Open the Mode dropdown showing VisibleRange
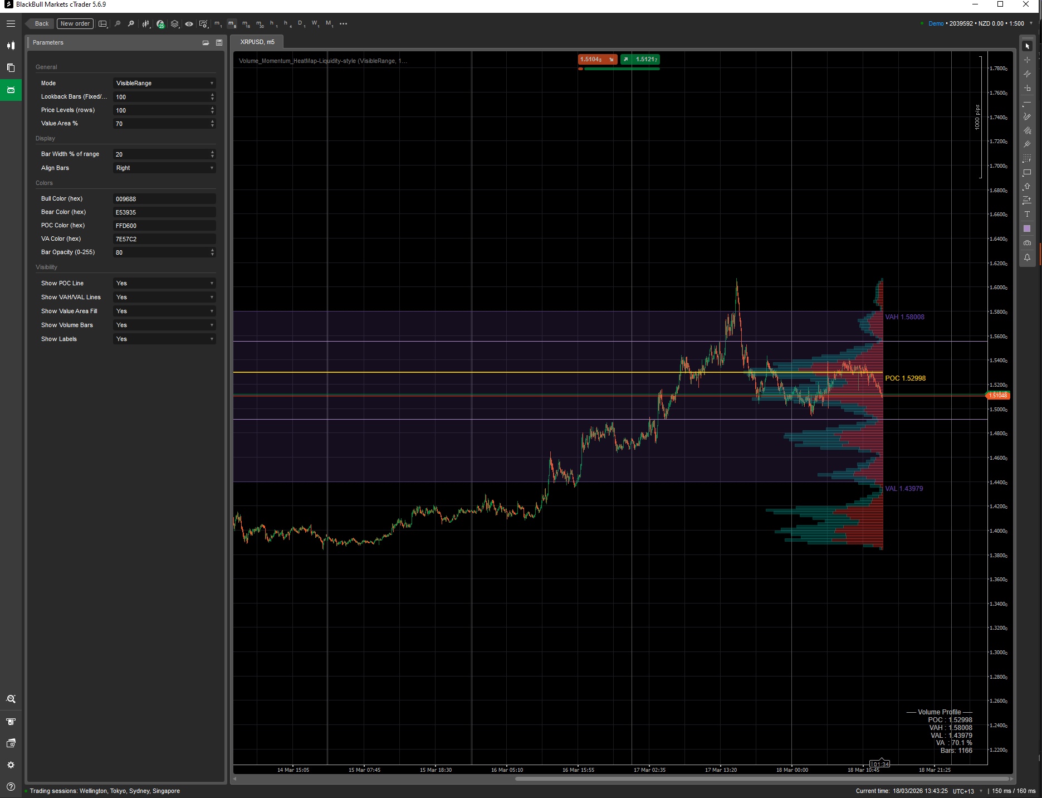The width and height of the screenshot is (1042, 798). click(x=164, y=83)
